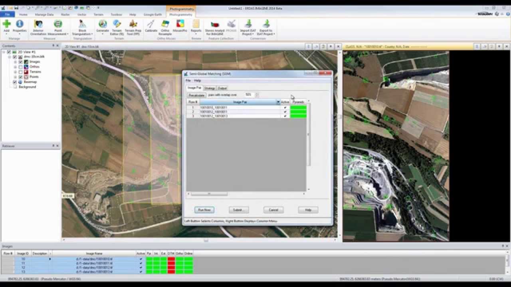
Task: Click the Submit button
Action: click(x=239, y=210)
